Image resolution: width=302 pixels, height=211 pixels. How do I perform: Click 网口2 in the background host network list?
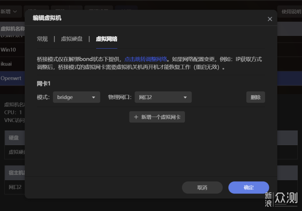click(16, 187)
